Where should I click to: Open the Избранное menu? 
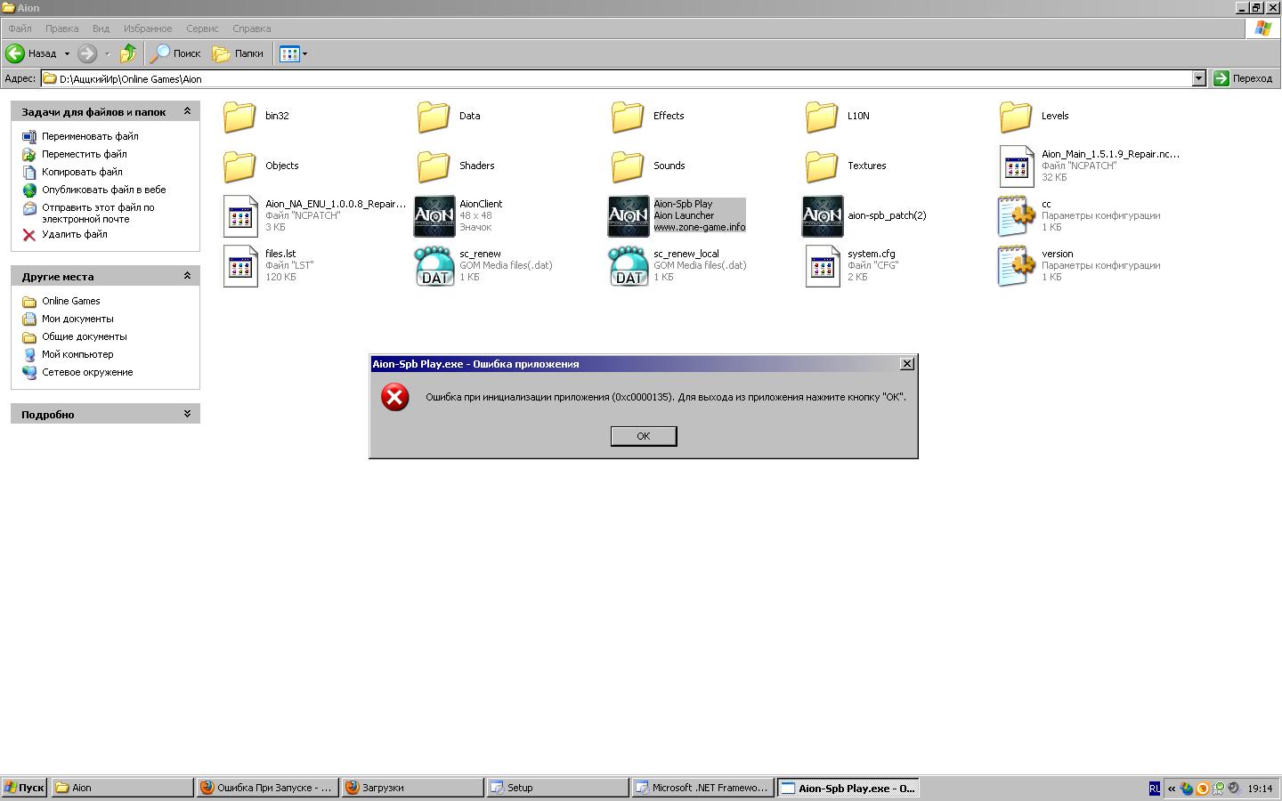coord(148,28)
